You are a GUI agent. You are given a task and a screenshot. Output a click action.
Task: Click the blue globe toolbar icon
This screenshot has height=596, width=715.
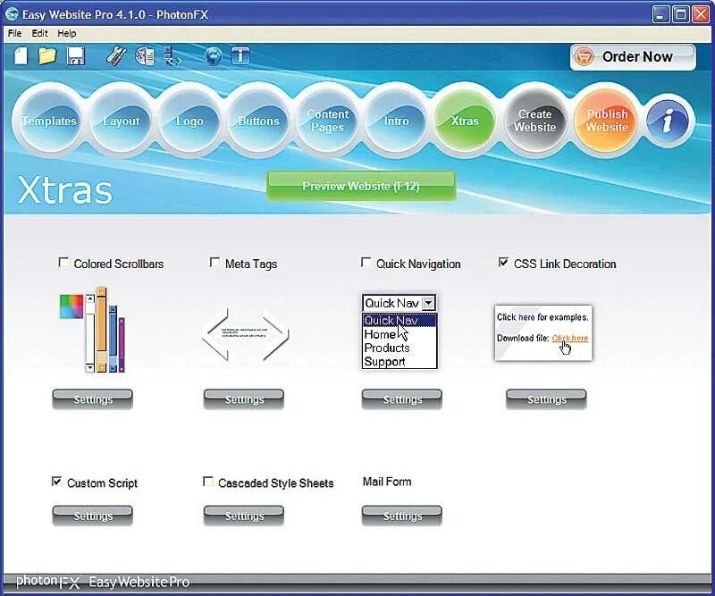coord(214,56)
